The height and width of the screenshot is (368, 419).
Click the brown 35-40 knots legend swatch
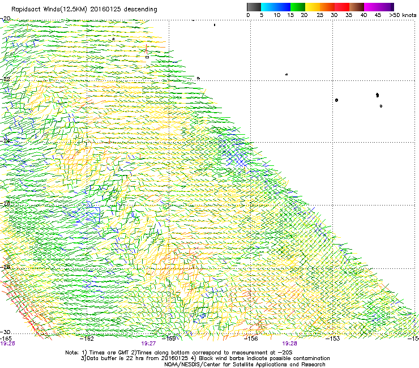pos(357,7)
